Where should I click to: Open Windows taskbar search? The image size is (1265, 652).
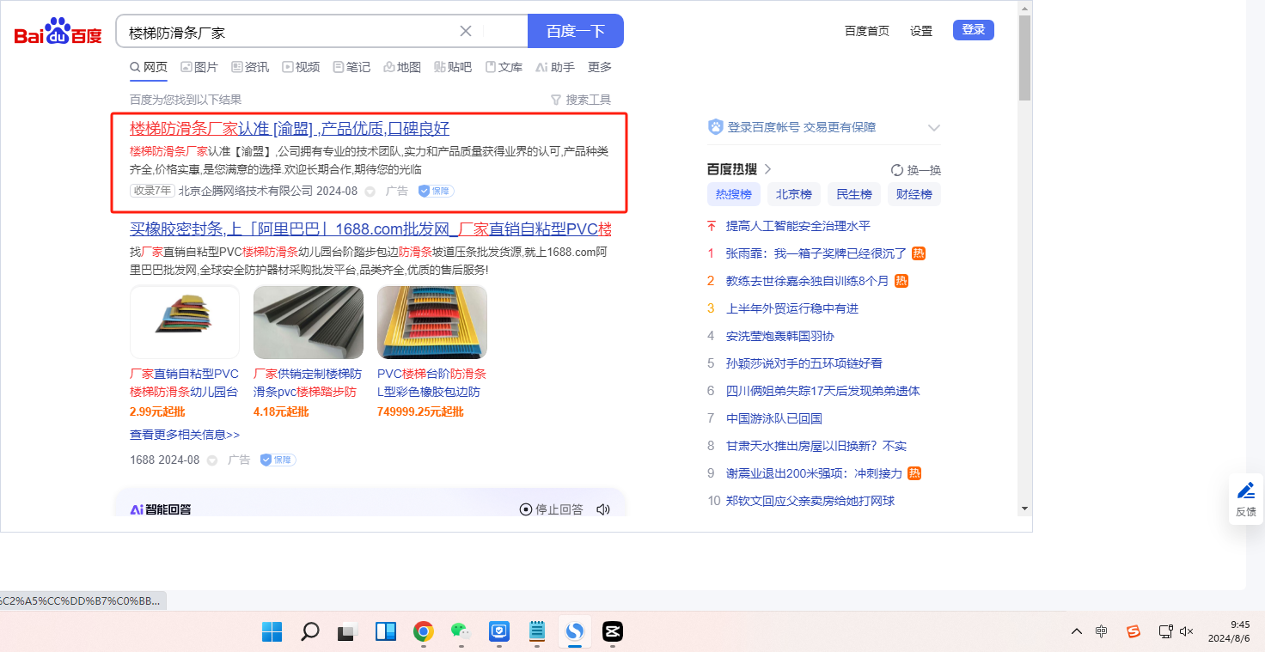pos(310,632)
